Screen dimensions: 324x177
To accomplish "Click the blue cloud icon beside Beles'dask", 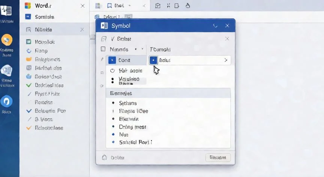I will point(29,76).
